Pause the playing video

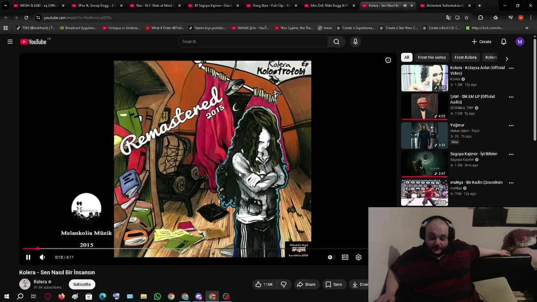[28, 257]
